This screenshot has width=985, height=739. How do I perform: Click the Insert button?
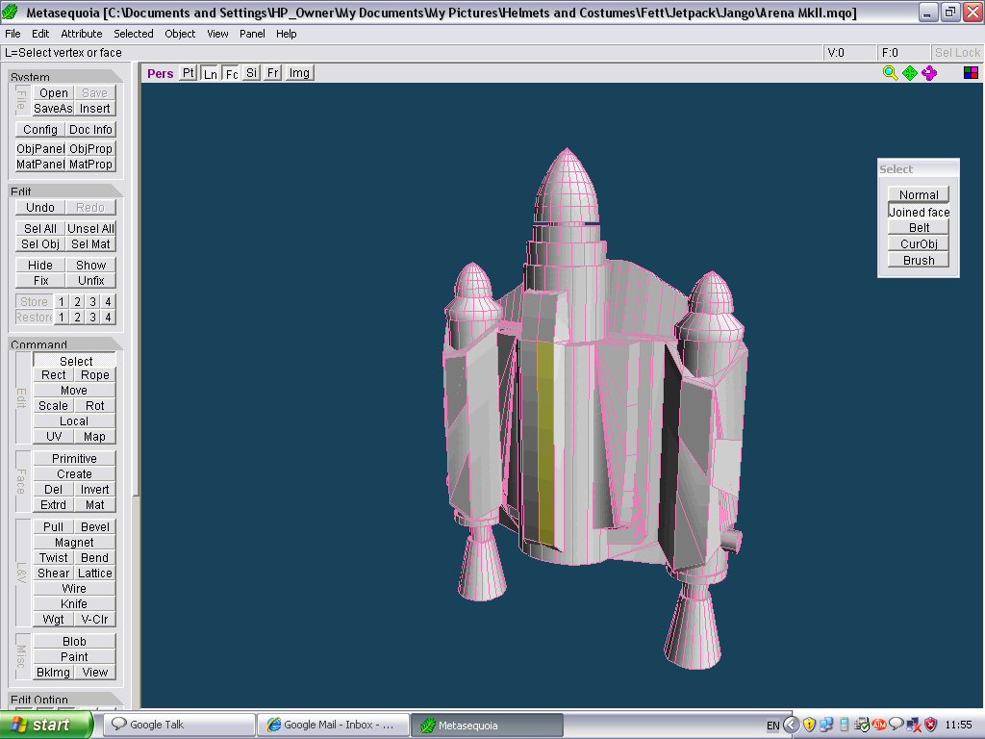95,109
